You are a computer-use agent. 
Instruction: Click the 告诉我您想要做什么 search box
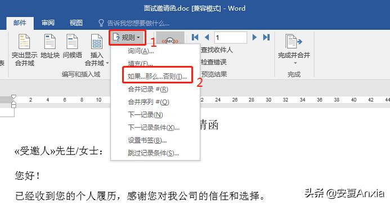138,24
